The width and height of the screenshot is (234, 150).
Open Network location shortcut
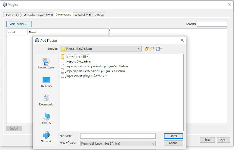[x=46, y=137]
